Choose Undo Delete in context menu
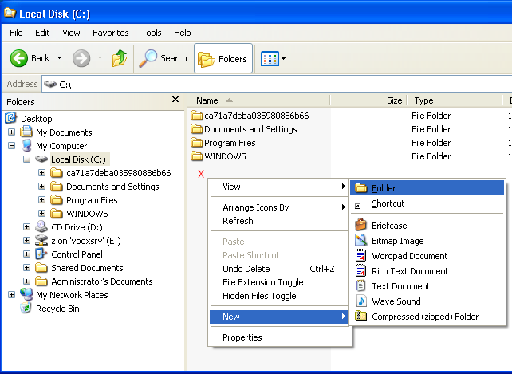This screenshot has width=512, height=374. click(279, 269)
